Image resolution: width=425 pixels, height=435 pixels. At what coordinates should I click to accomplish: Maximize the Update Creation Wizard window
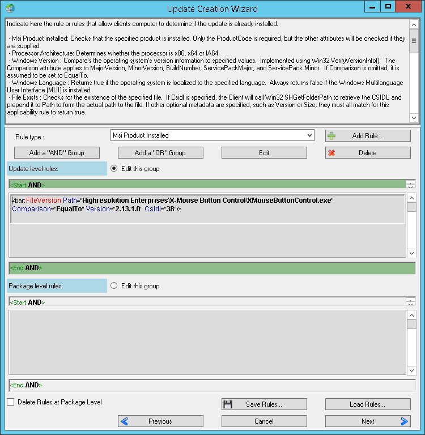pos(388,6)
